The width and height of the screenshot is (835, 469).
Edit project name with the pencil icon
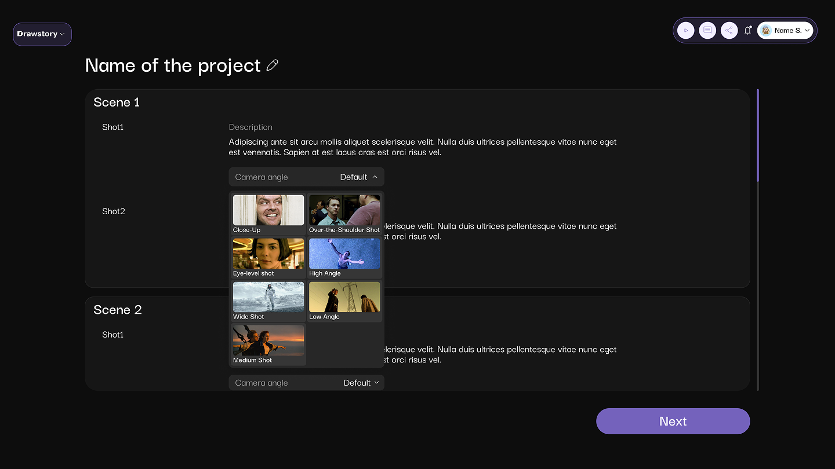tap(272, 65)
